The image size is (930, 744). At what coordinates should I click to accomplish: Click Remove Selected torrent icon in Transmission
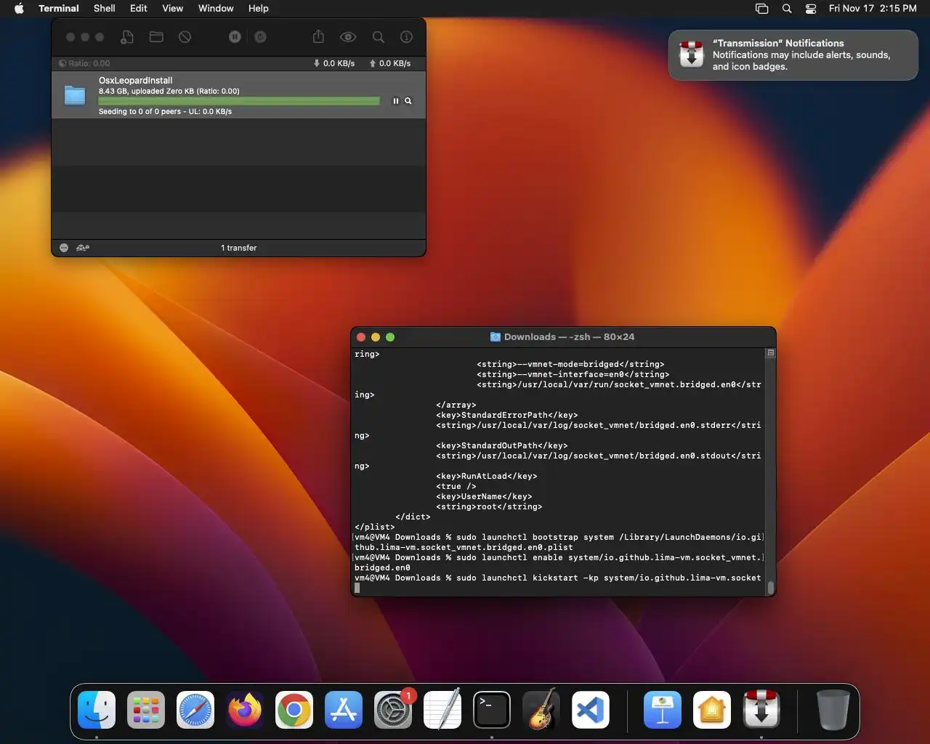click(x=185, y=37)
